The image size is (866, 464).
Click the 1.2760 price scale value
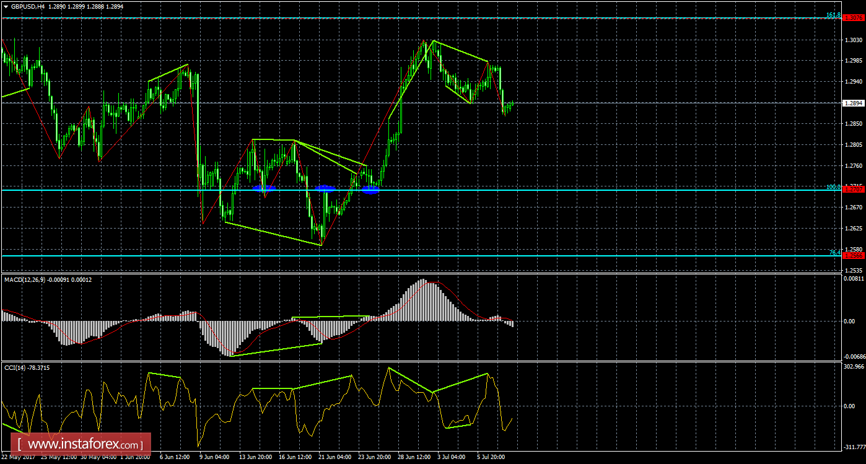point(853,166)
